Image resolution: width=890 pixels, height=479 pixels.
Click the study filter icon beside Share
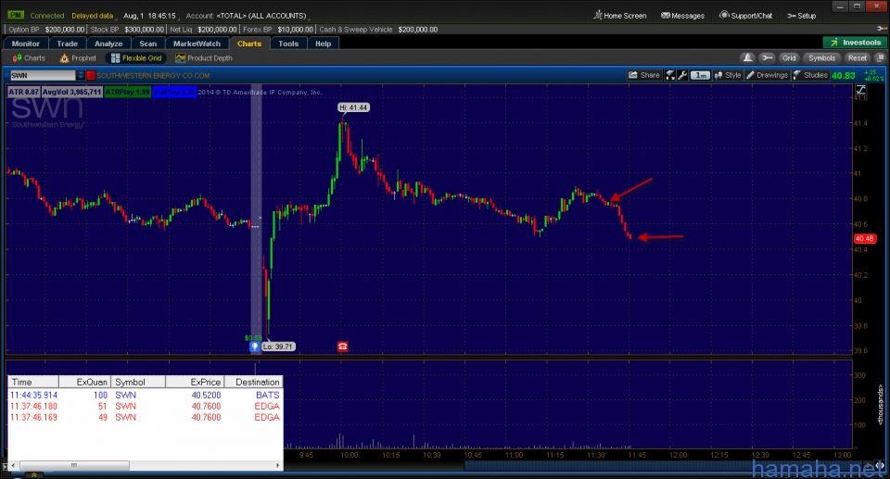pyautogui.click(x=670, y=75)
